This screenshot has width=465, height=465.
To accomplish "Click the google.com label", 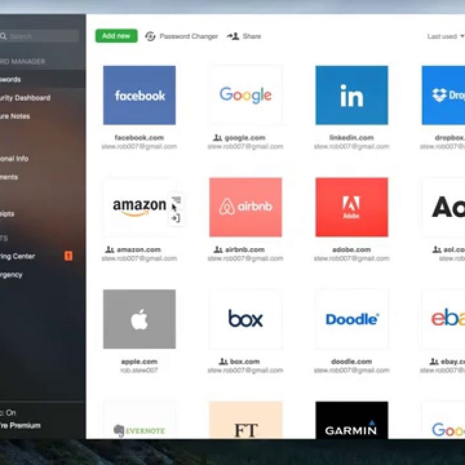I will pyautogui.click(x=245, y=138).
